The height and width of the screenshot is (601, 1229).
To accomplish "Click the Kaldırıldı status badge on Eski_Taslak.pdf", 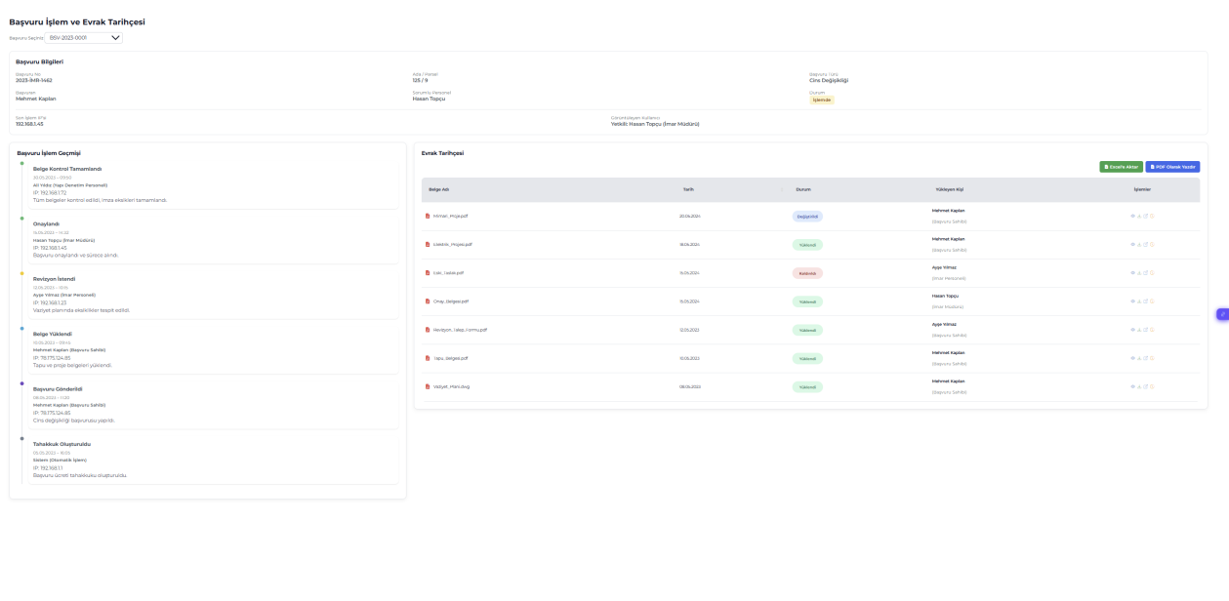I will click(807, 273).
